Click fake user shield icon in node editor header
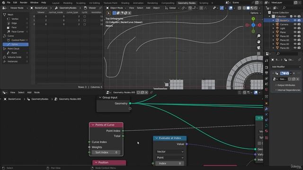Image resolution: width=303 pixels, height=170 pixels. pos(138,93)
